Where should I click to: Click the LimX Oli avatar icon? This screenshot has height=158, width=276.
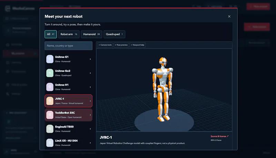click(50, 143)
